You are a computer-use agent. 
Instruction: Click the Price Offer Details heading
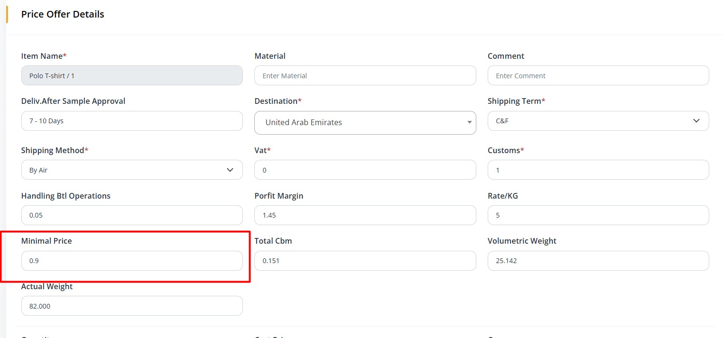[63, 14]
